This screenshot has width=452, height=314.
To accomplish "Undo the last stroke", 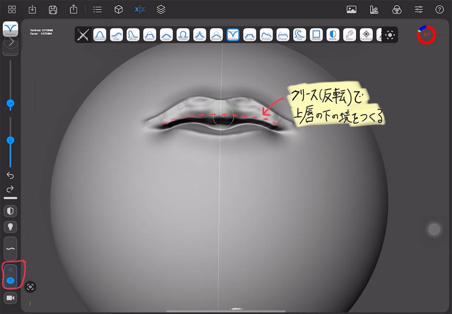I will (x=10, y=176).
